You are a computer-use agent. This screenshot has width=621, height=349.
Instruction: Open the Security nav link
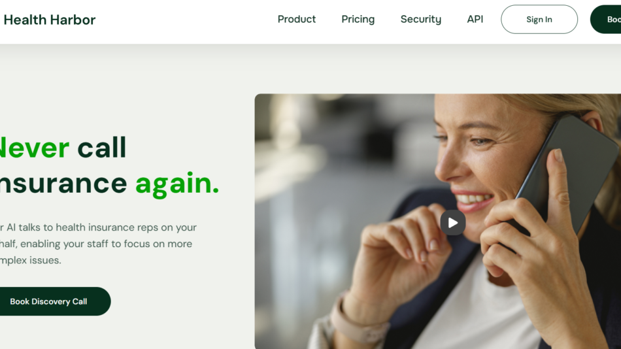click(420, 20)
